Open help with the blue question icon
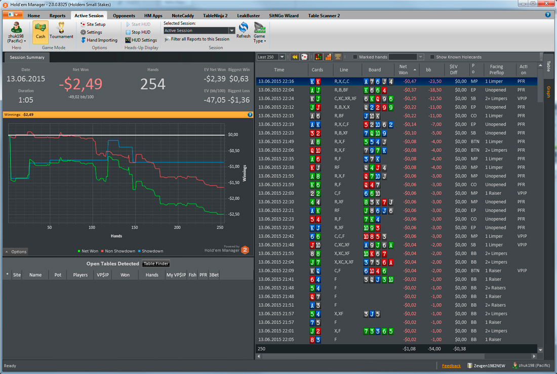Screen dimensions: 557x374 (548, 15)
